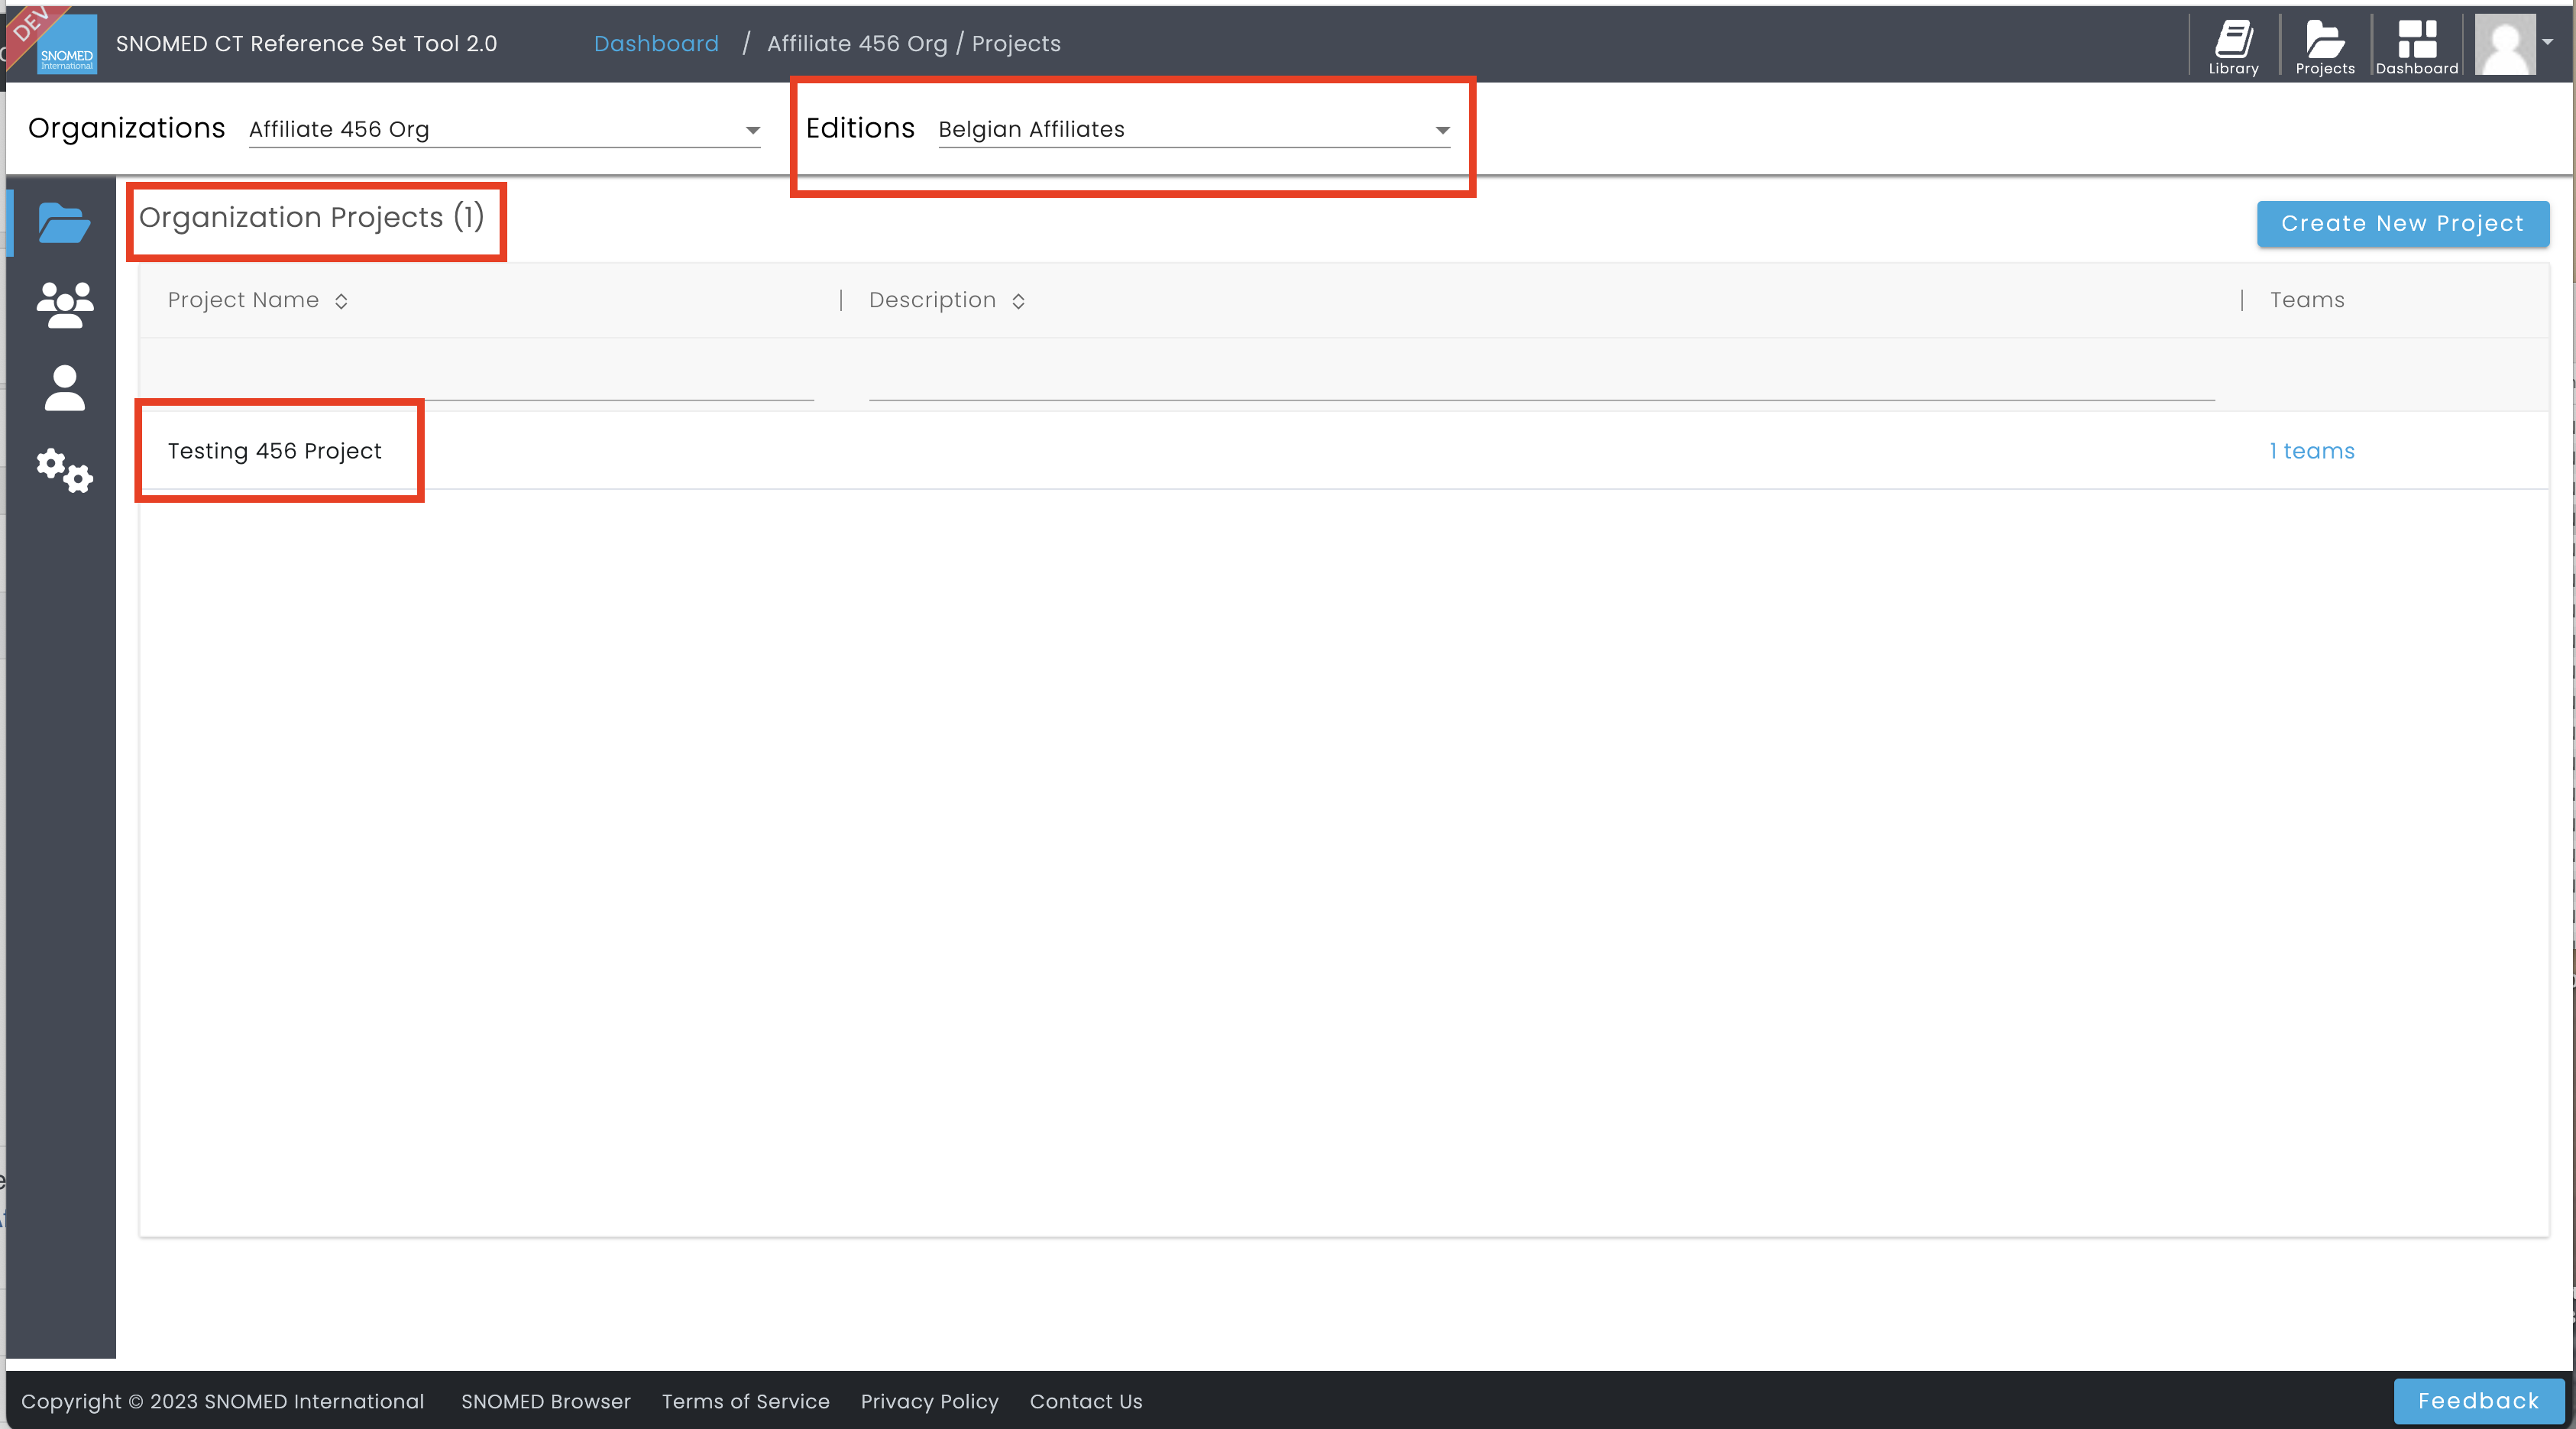This screenshot has width=2576, height=1429.
Task: Open the 1 teams link
Action: click(2311, 451)
